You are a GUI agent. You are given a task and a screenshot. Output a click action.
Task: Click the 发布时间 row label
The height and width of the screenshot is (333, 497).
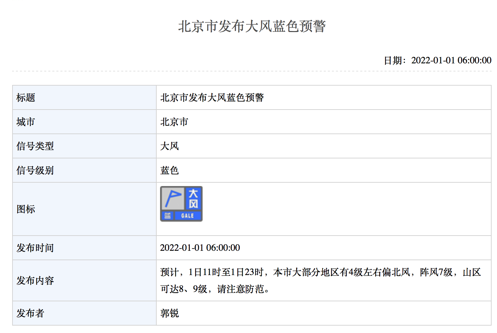click(x=35, y=248)
